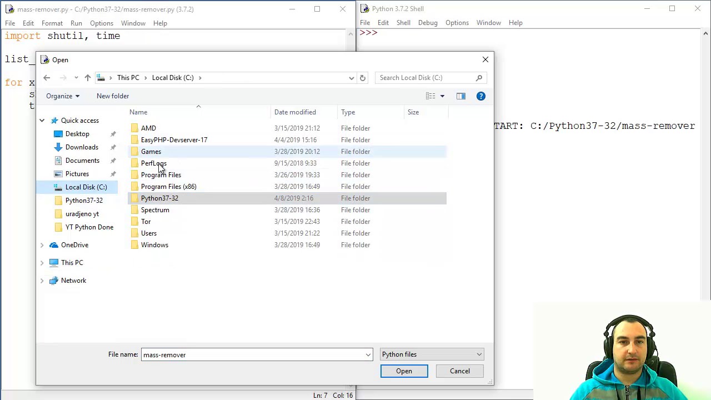The width and height of the screenshot is (711, 400).
Task: Expand the OneDrive tree node
Action: point(42,245)
